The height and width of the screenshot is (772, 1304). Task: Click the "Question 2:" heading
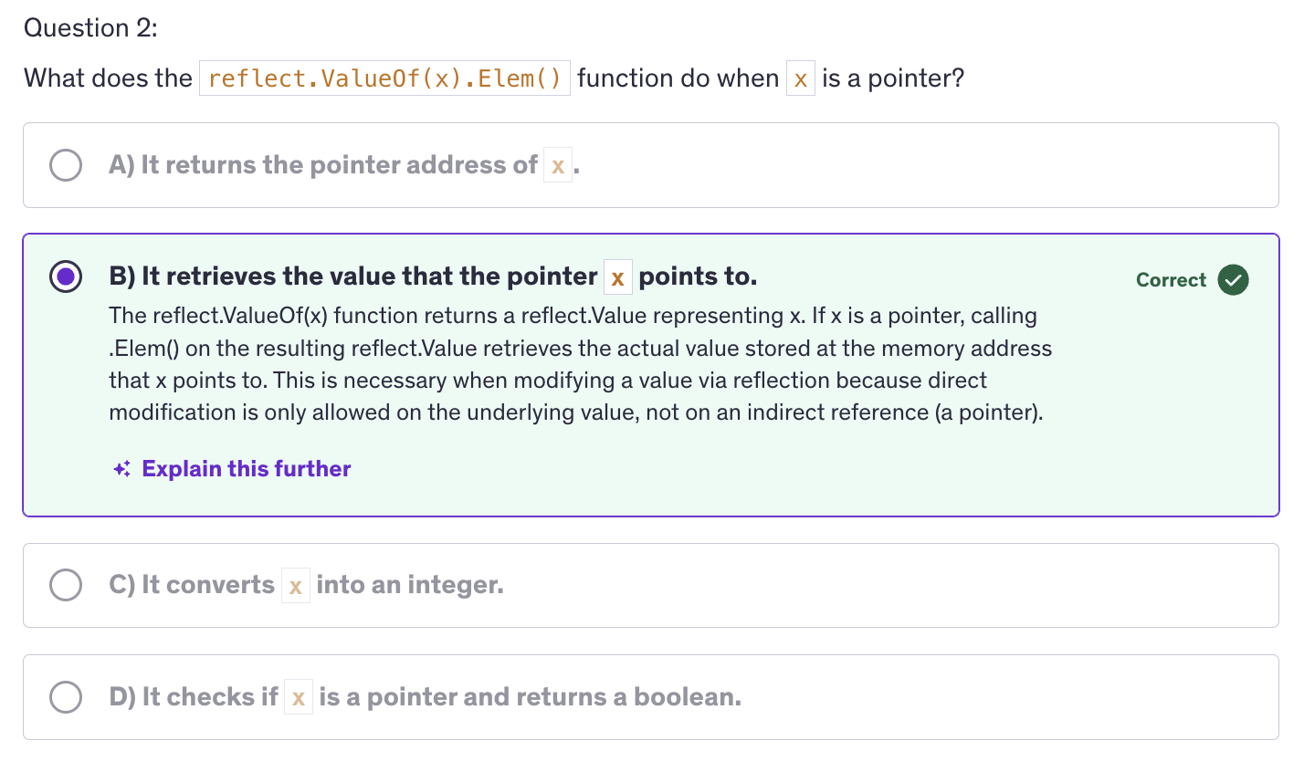click(x=90, y=28)
